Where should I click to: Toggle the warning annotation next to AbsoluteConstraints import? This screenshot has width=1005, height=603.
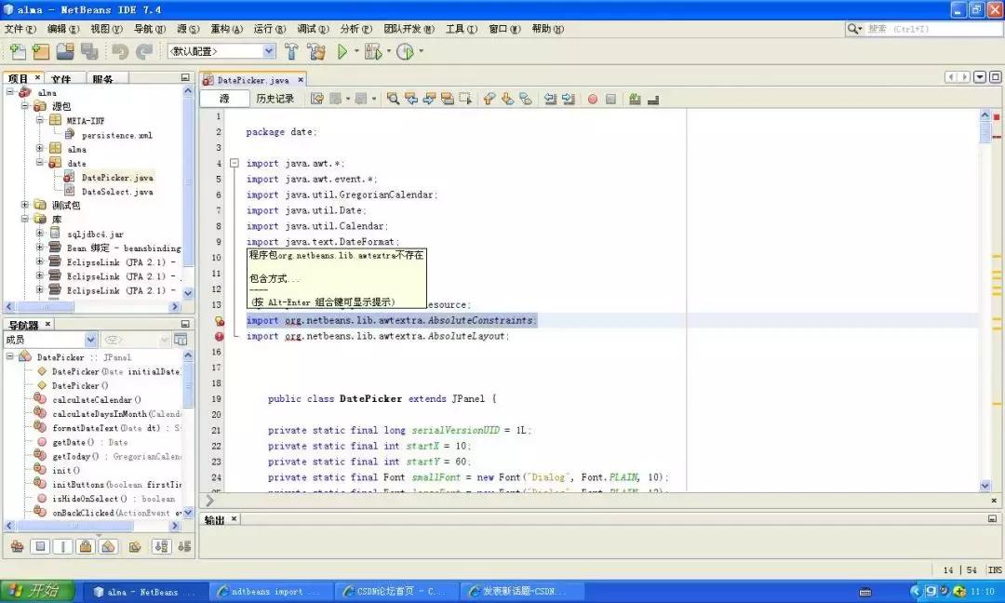(219, 320)
